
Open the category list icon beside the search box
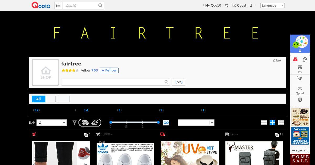[58, 5]
